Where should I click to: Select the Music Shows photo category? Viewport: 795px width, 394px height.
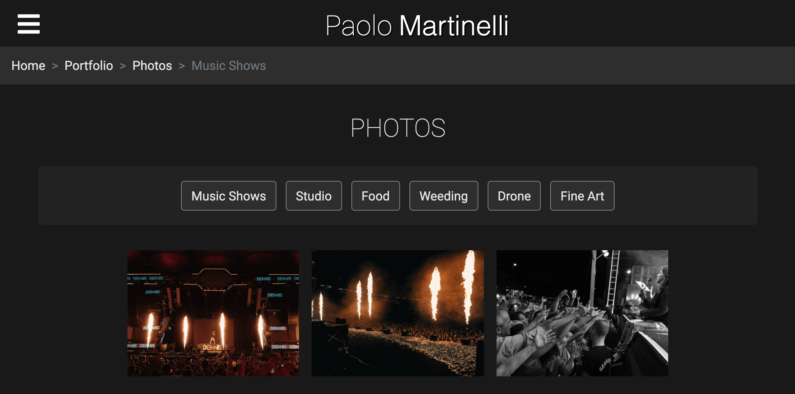click(228, 195)
